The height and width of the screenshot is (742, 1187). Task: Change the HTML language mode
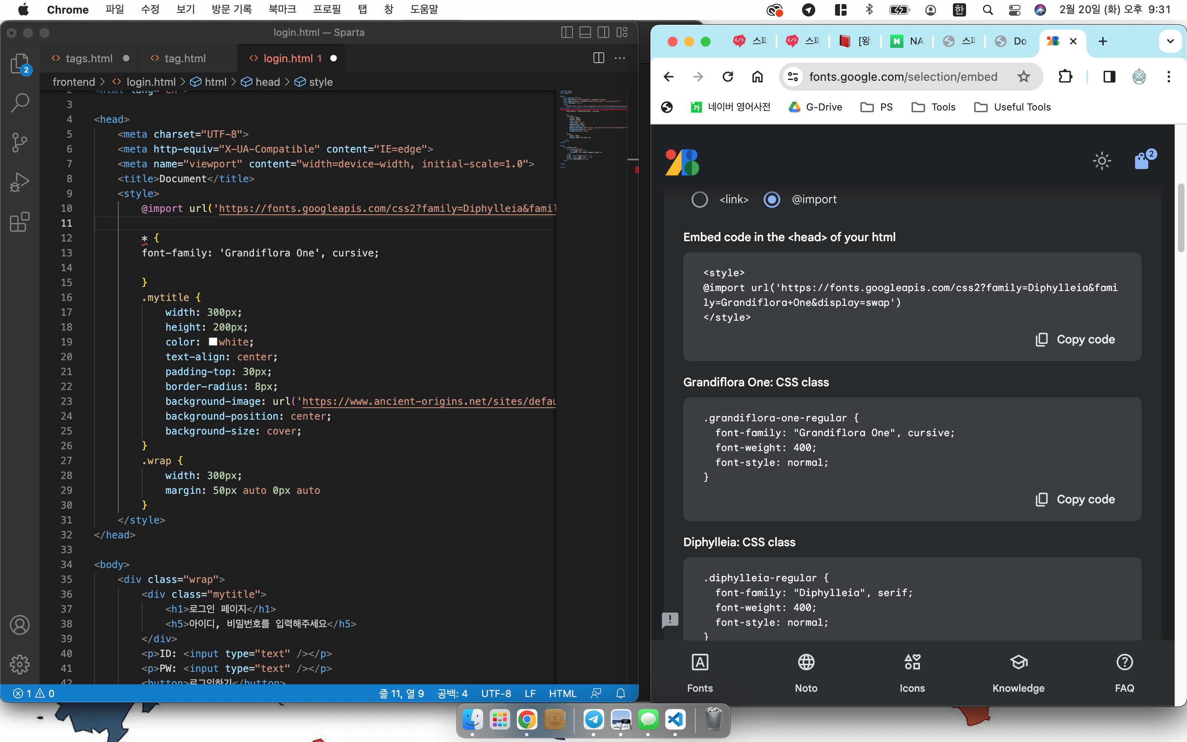563,693
